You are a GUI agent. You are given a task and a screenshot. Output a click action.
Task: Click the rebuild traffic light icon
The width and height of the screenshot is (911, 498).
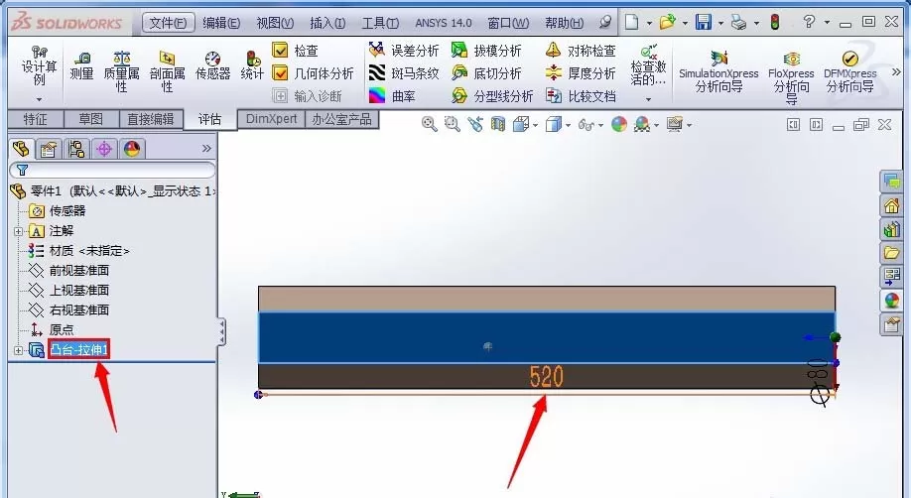[x=774, y=22]
